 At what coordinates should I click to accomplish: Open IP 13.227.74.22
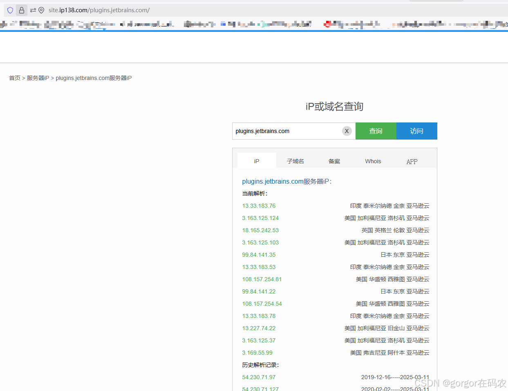coord(259,328)
